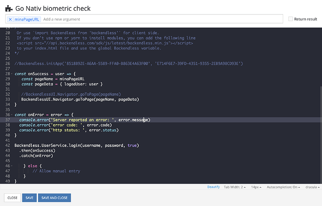Select the minaPageURL argument tag
Viewport: 322px width, 206px height.
[27, 19]
